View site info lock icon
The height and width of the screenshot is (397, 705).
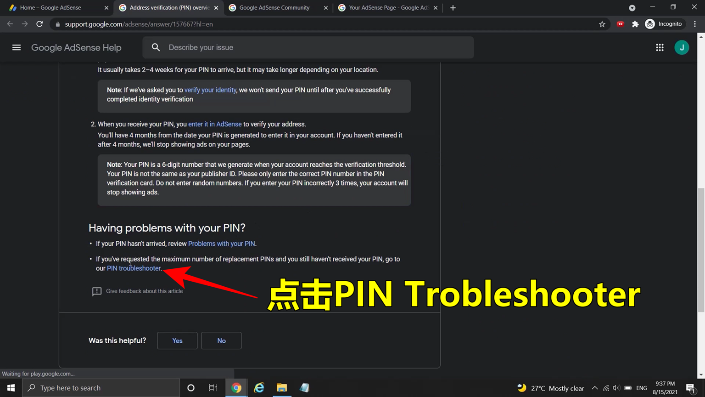click(x=58, y=24)
